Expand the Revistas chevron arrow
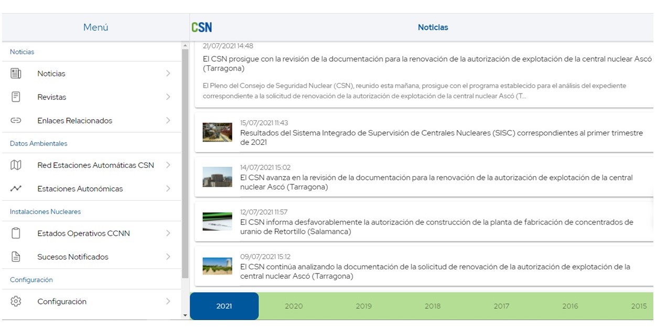The image size is (657, 330). point(168,97)
